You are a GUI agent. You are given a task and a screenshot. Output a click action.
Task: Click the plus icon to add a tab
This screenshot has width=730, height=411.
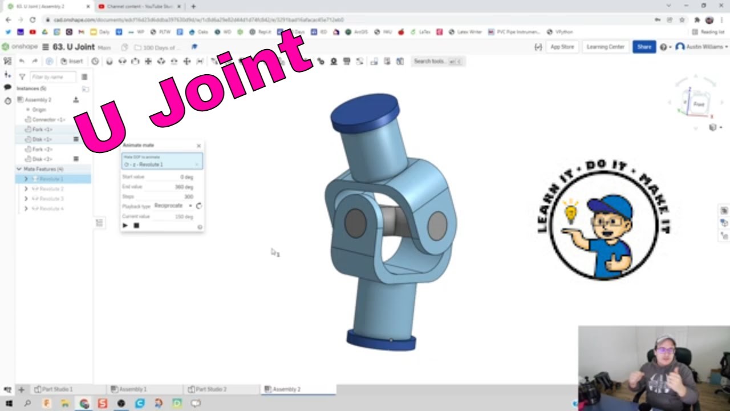pos(21,390)
